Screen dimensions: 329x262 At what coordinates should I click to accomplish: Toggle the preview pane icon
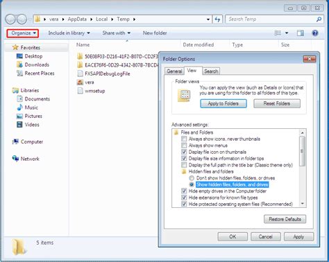point(301,33)
